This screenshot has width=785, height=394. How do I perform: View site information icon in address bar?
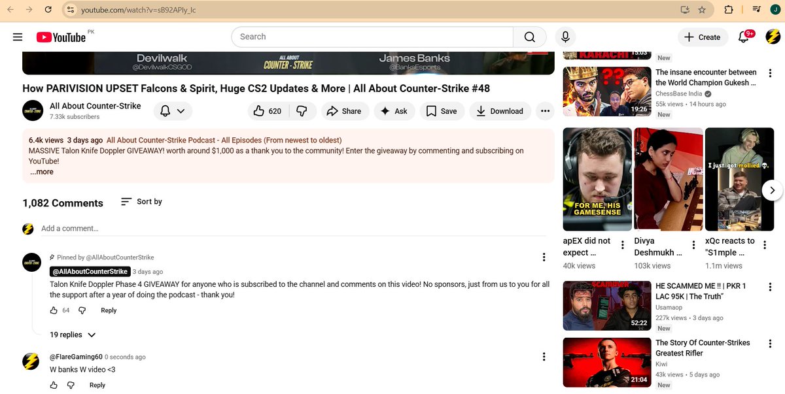click(71, 10)
